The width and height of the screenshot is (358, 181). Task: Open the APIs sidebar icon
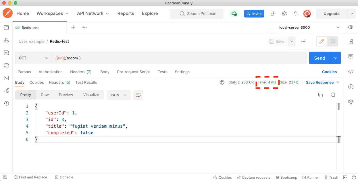point(6,40)
